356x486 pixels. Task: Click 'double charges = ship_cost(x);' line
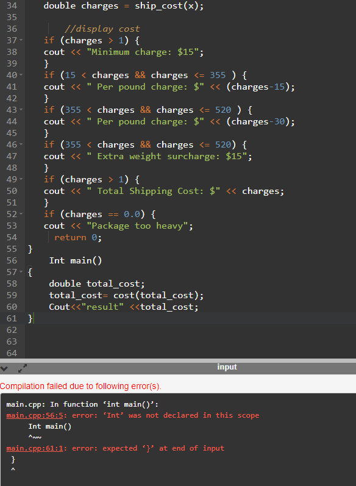point(124,6)
